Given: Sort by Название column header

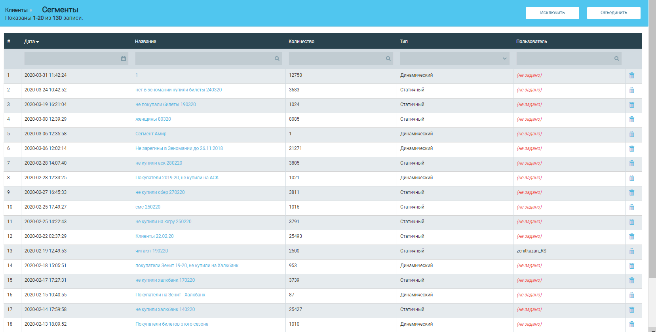Looking at the screenshot, I should 146,42.
